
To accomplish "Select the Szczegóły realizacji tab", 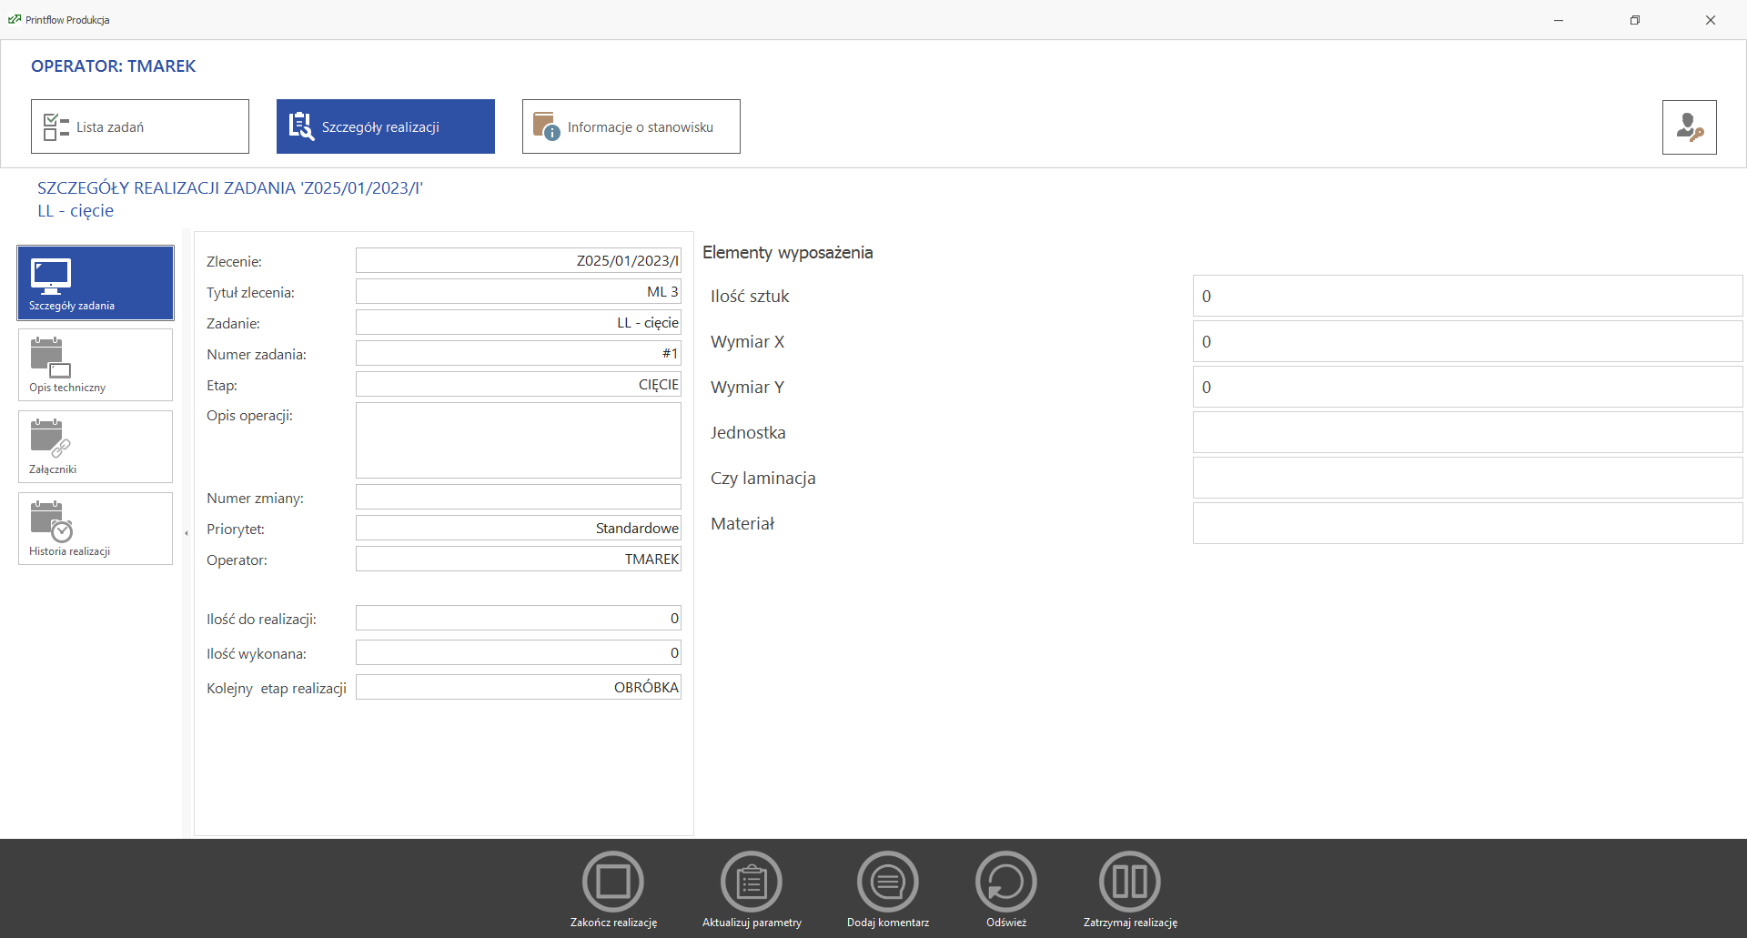I will pyautogui.click(x=386, y=126).
